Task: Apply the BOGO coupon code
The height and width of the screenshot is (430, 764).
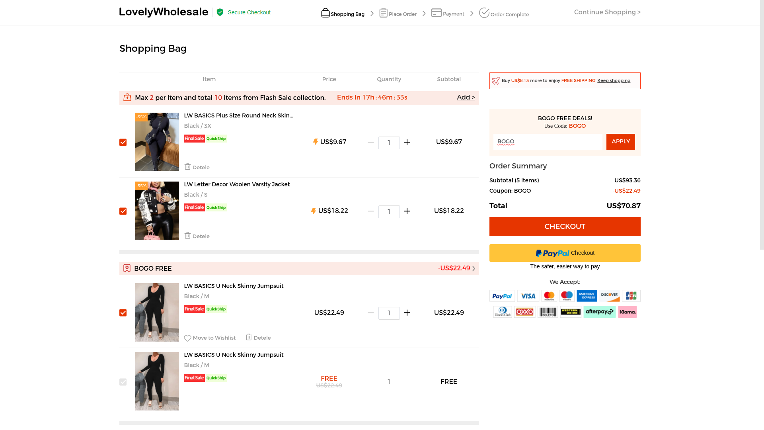Action: (620, 142)
